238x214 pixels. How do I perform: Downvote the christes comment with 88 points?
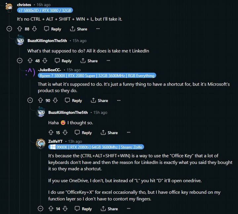pos(35,29)
